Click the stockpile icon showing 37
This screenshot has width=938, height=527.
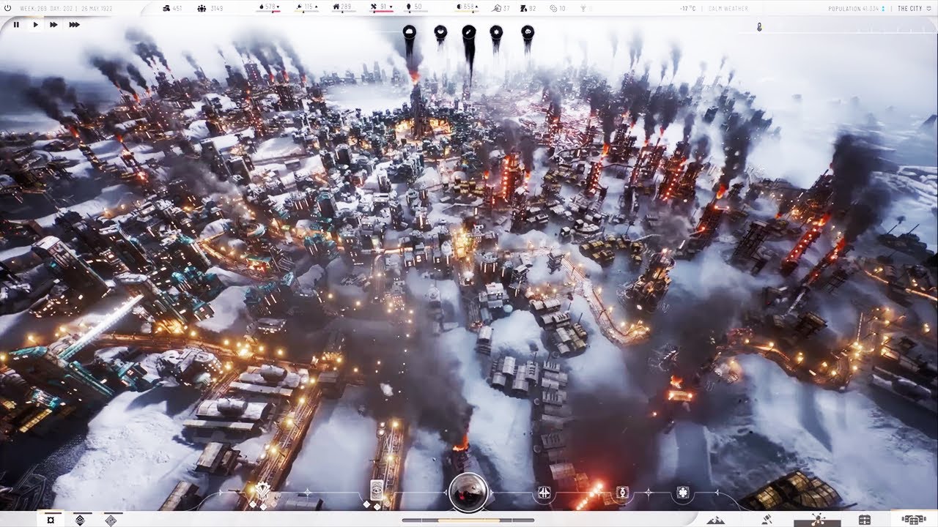point(496,8)
